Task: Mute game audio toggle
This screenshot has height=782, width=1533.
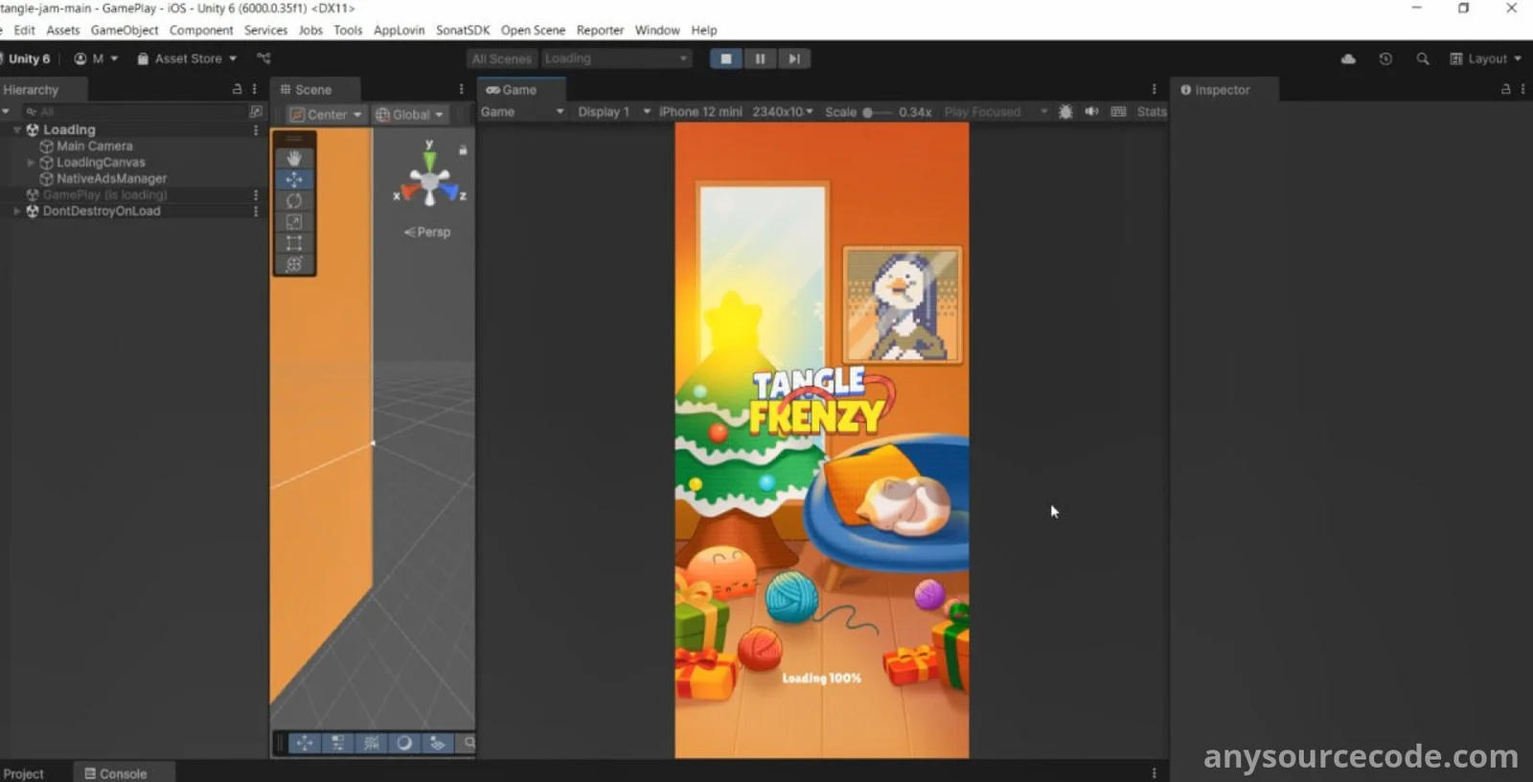Action: click(1091, 112)
